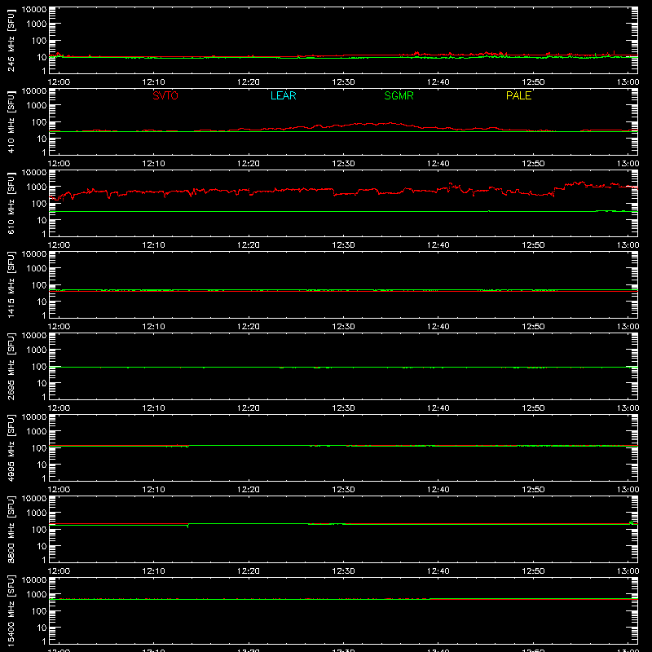Click the 1000 tick on 4995 MHz axis
The height and width of the screenshot is (652, 652).
coord(37,432)
